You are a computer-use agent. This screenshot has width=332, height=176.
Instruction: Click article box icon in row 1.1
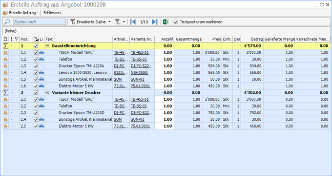point(6,53)
